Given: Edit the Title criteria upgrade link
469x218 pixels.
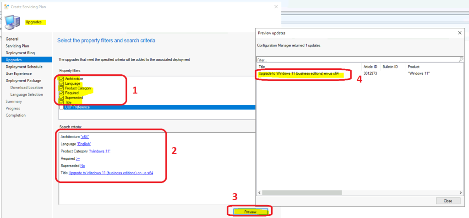Looking at the screenshot, I should [x=111, y=173].
